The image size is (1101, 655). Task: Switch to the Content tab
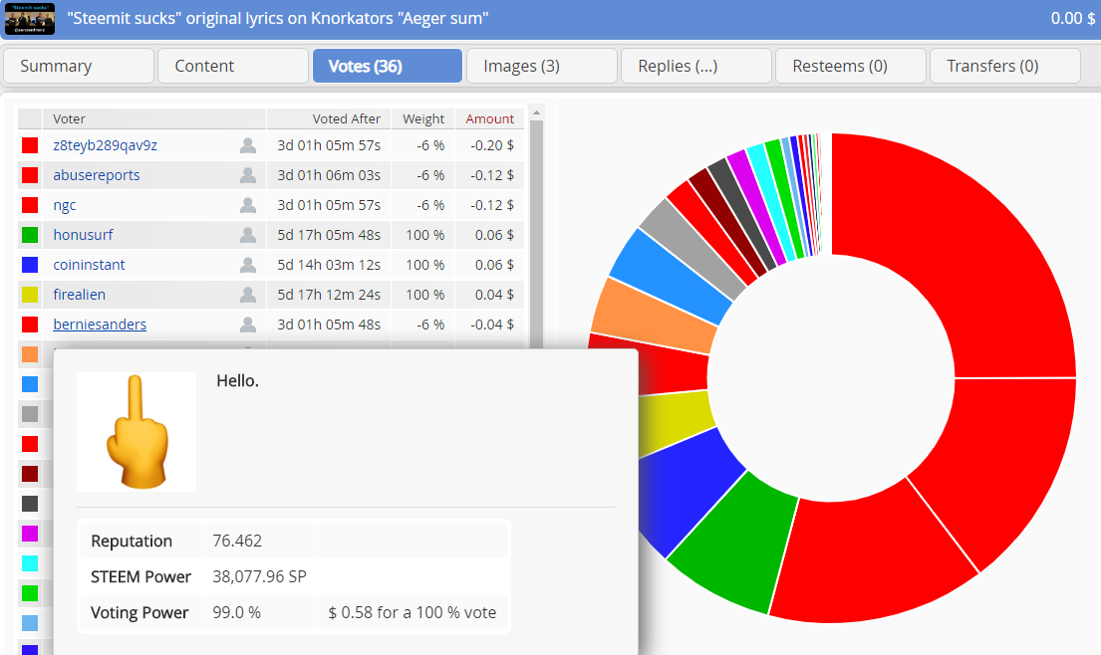pyautogui.click(x=233, y=66)
